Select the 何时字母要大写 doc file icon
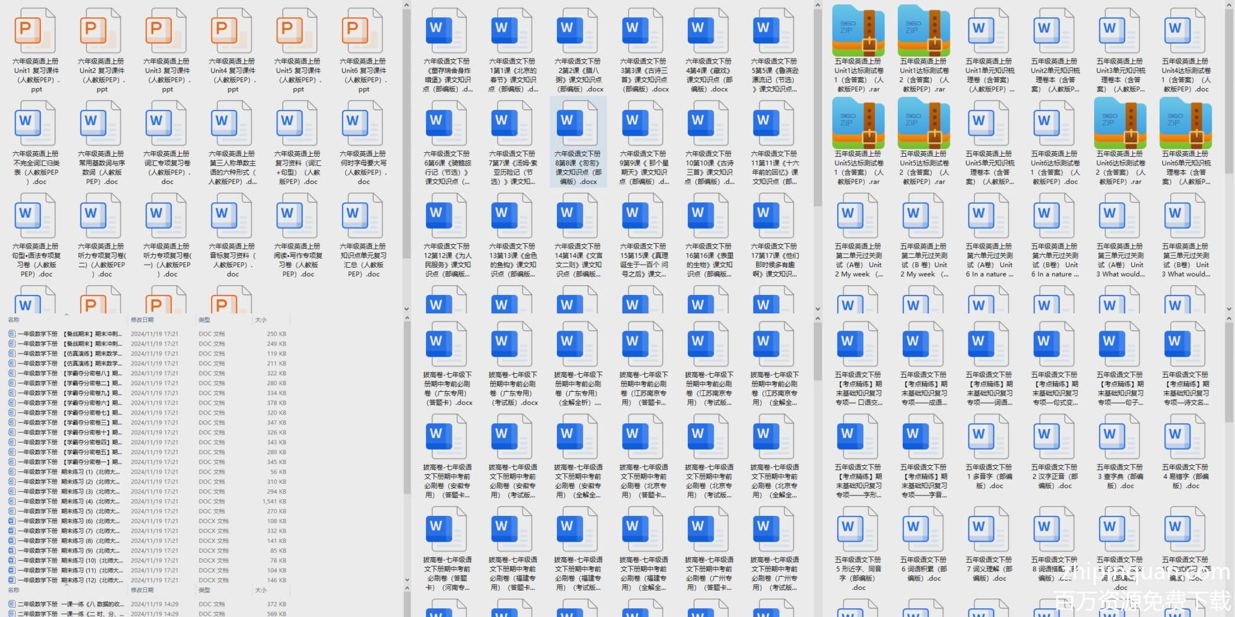The width and height of the screenshot is (1235, 617). pyautogui.click(x=363, y=123)
